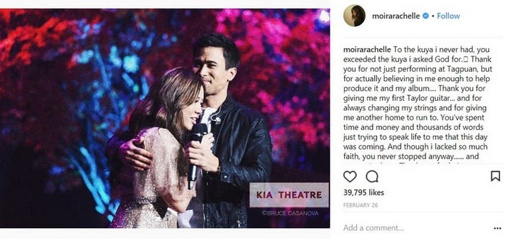Click the blue verified badge
Viewport: 508px width, 239px height.
(x=426, y=16)
